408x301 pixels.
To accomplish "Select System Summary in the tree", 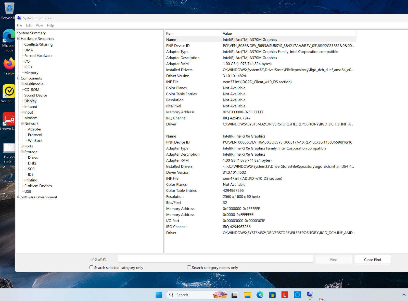I will point(31,33).
